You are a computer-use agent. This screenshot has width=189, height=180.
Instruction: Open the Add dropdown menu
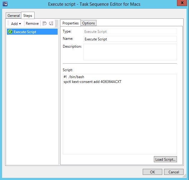pyautogui.click(x=16, y=24)
